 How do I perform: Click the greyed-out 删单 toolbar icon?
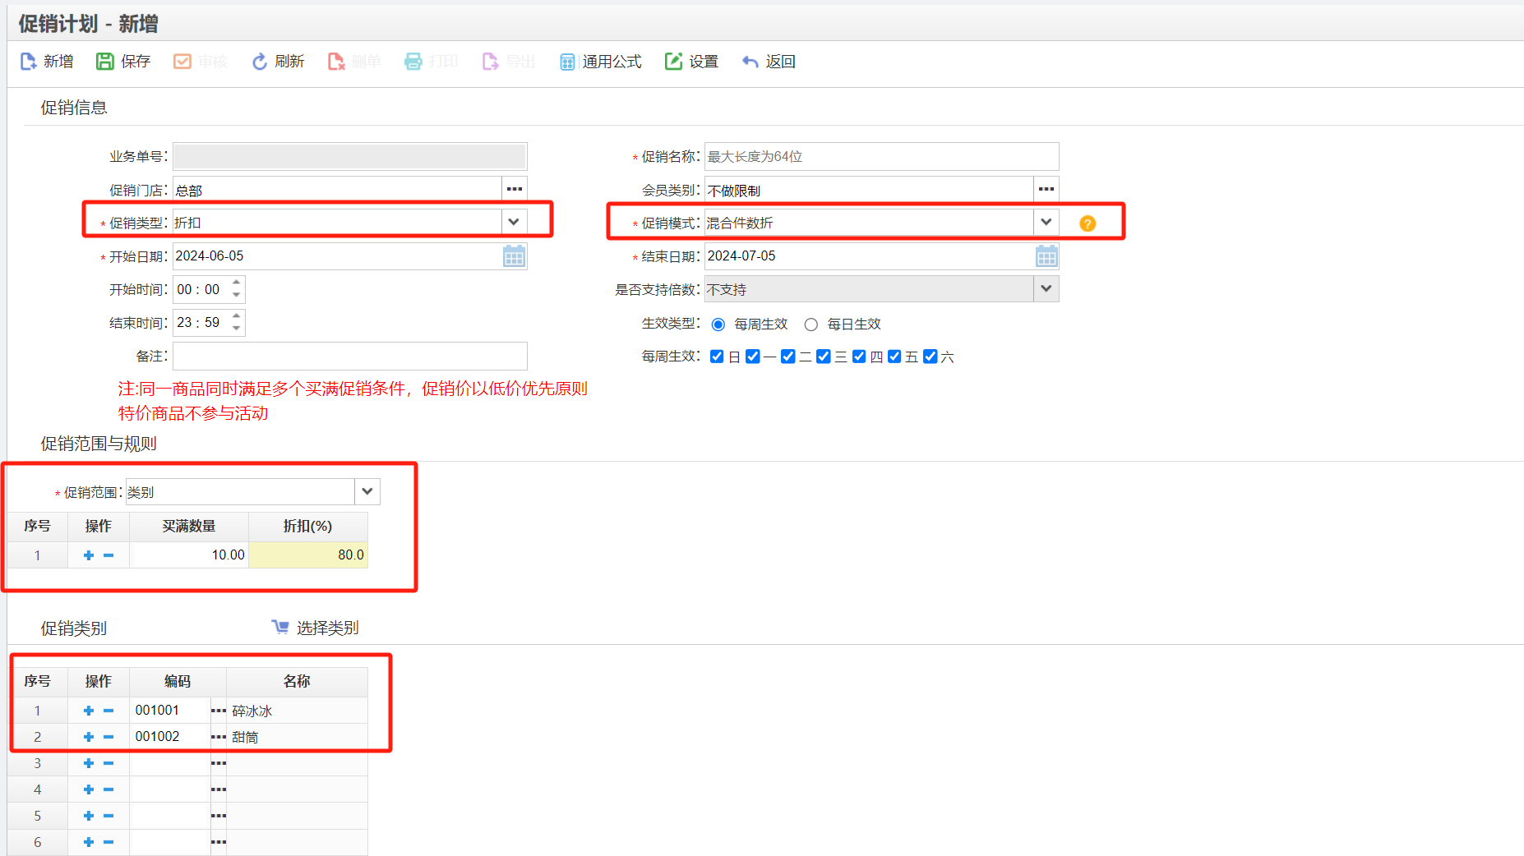[x=336, y=62]
